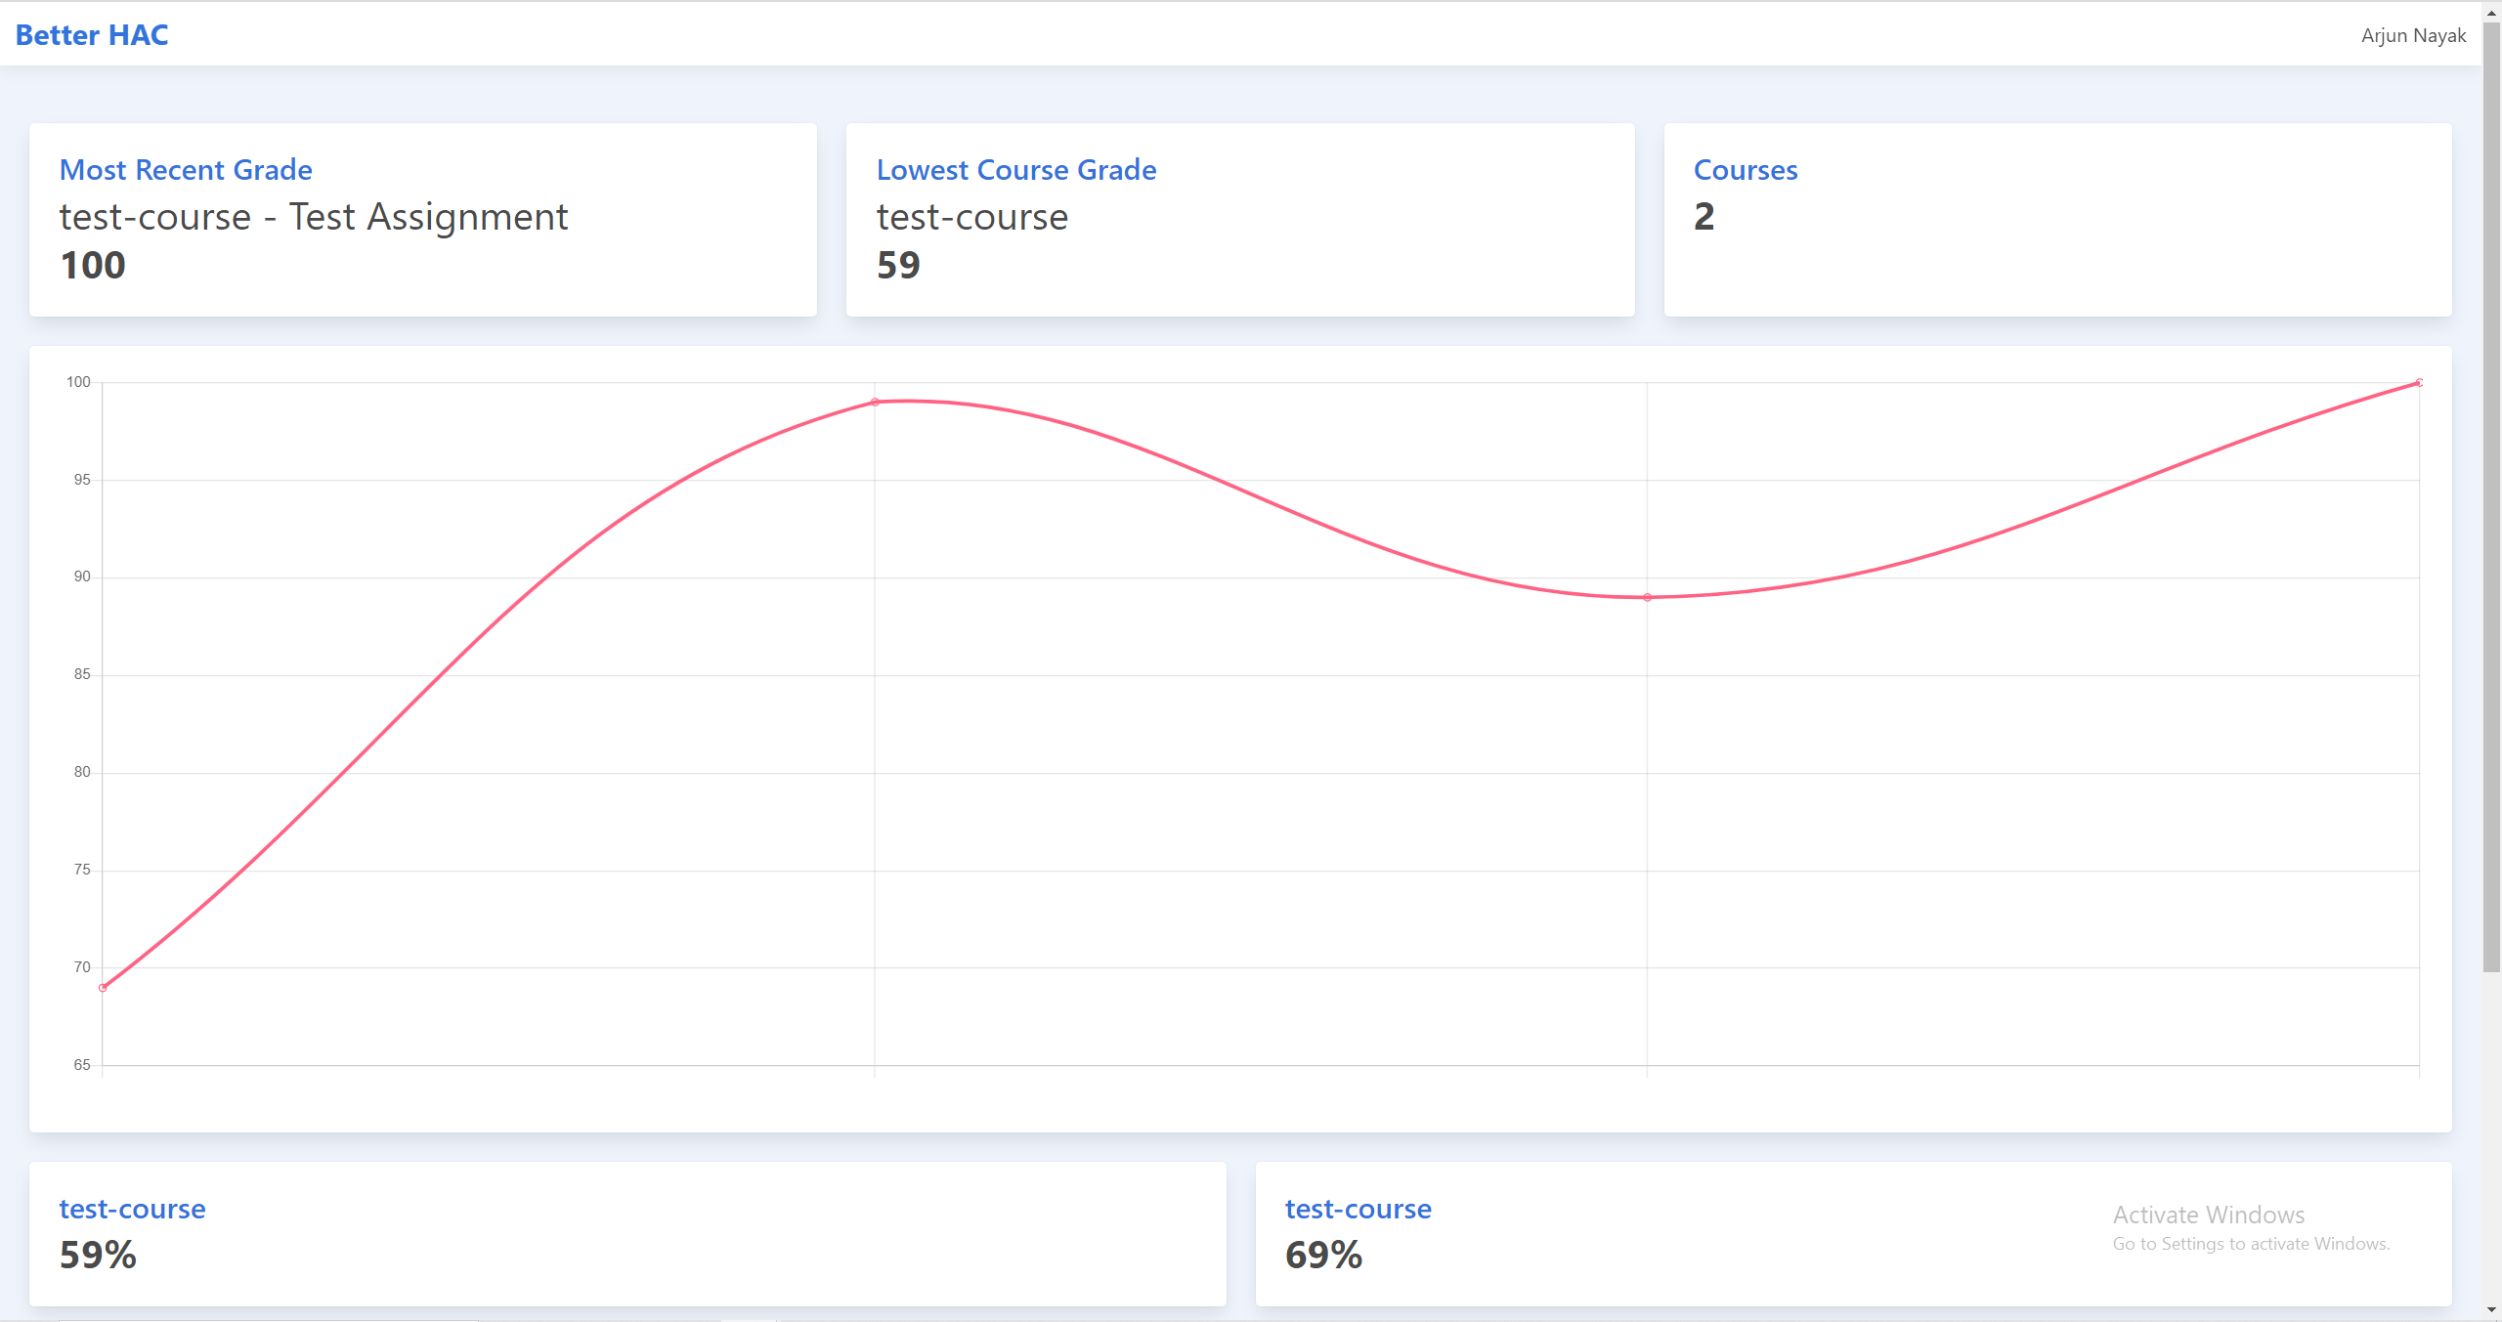
Task: Click the 69% value in bottom card
Action: (x=1323, y=1255)
